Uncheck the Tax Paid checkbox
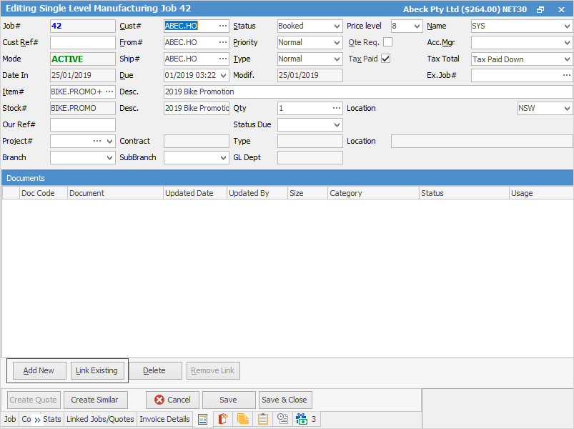 pyautogui.click(x=386, y=59)
